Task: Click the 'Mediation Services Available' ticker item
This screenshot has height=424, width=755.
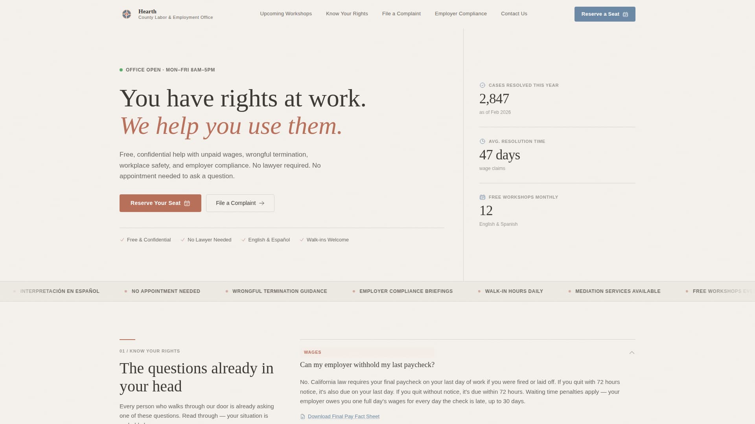Action: [x=617, y=291]
